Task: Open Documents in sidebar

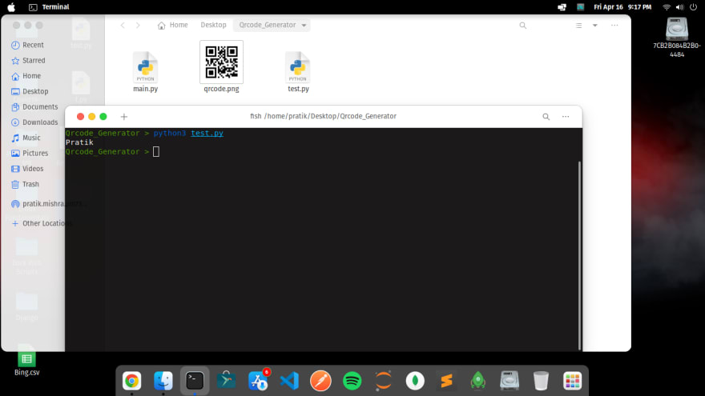Action: coord(34,107)
